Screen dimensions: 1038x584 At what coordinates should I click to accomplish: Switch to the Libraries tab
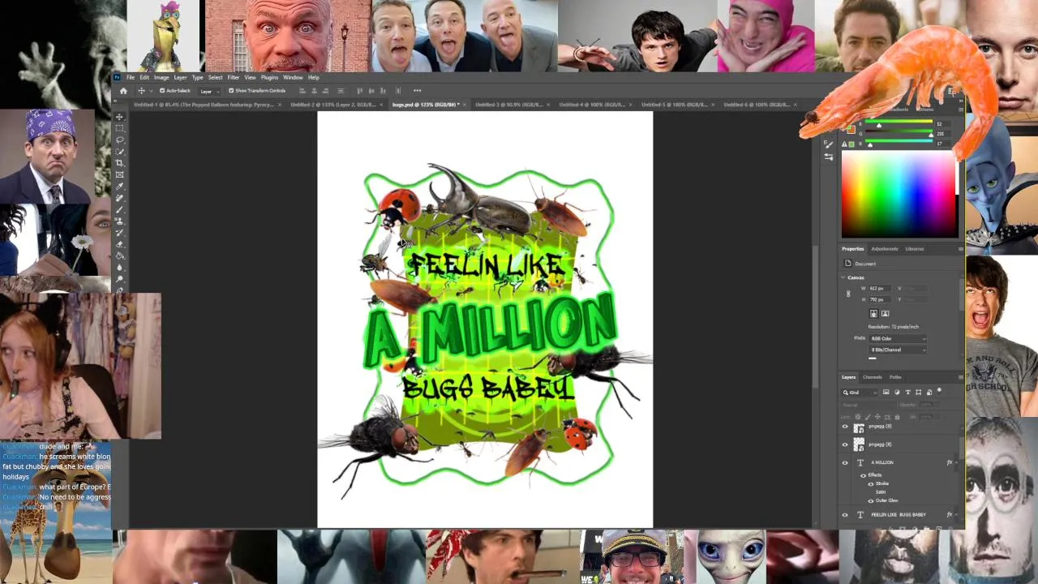coord(915,249)
